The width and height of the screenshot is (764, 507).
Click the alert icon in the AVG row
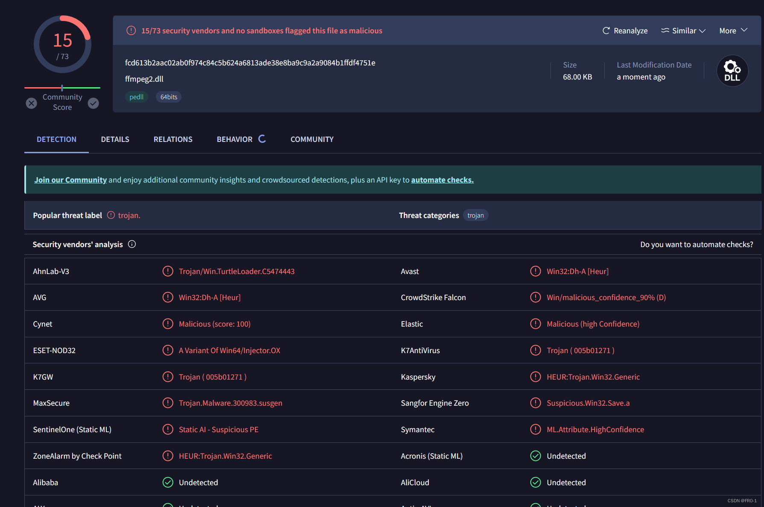168,297
